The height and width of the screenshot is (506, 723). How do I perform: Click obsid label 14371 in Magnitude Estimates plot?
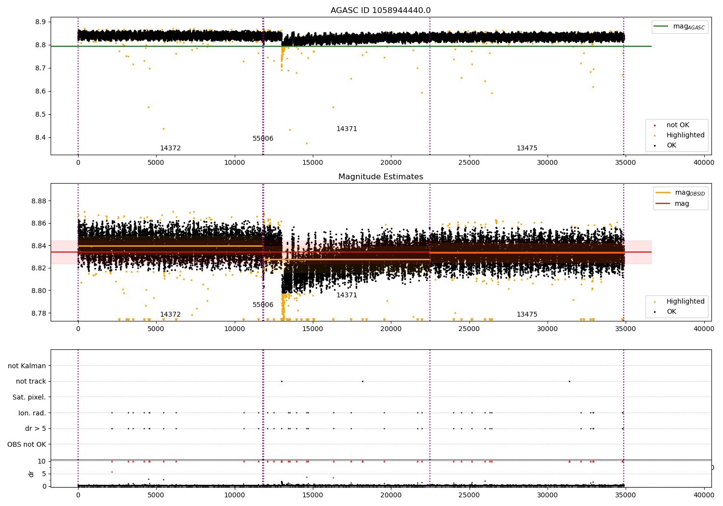click(x=347, y=295)
